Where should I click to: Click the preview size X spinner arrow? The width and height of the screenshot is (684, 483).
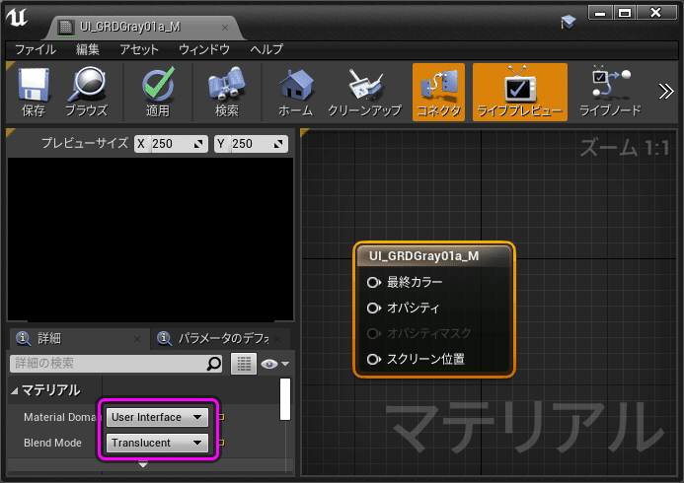(x=198, y=144)
